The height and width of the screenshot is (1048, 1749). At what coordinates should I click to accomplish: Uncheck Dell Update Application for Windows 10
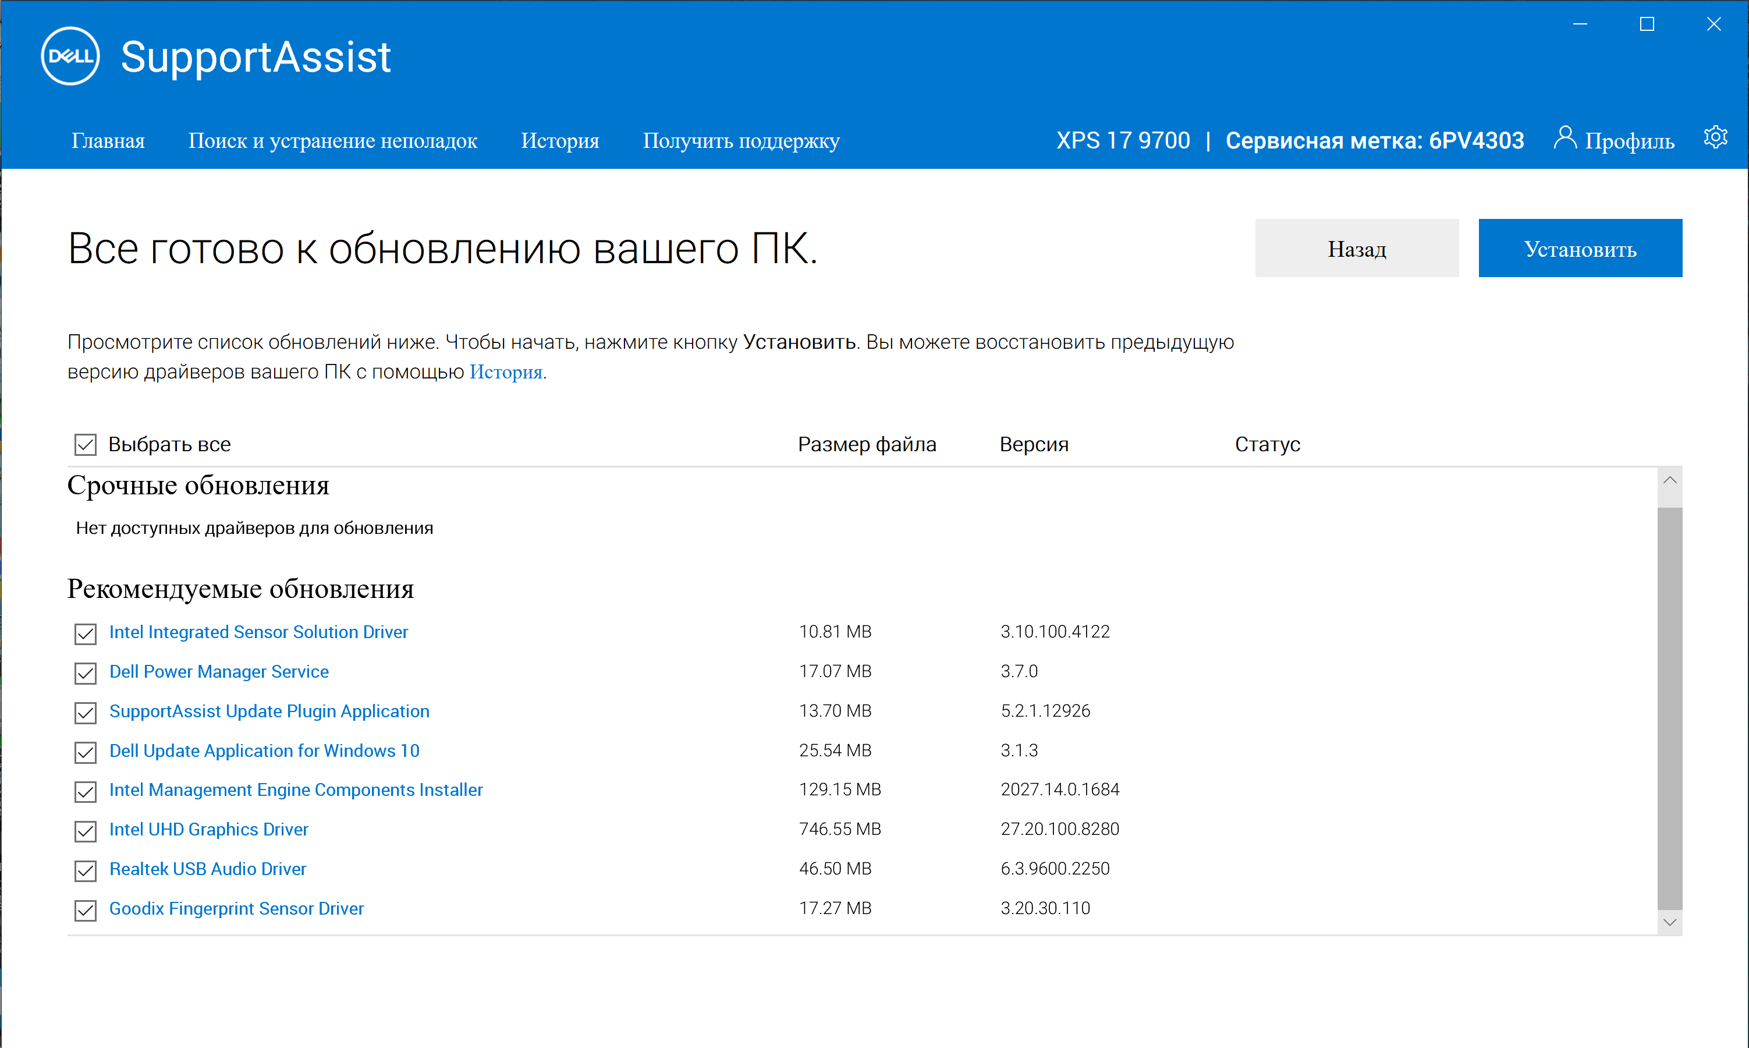[x=86, y=752]
